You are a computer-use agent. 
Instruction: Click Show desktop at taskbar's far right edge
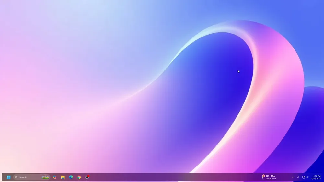pos(323,177)
